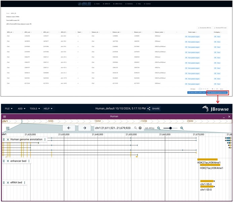This screenshot has width=233, height=202.
Task: Click Download the eRNA list button
Action: [x=204, y=28]
